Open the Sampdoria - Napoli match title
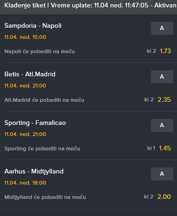 coord(33,26)
